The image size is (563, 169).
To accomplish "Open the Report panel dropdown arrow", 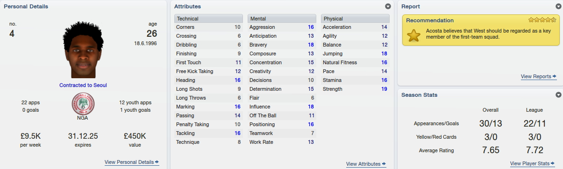I will pos(558,7).
